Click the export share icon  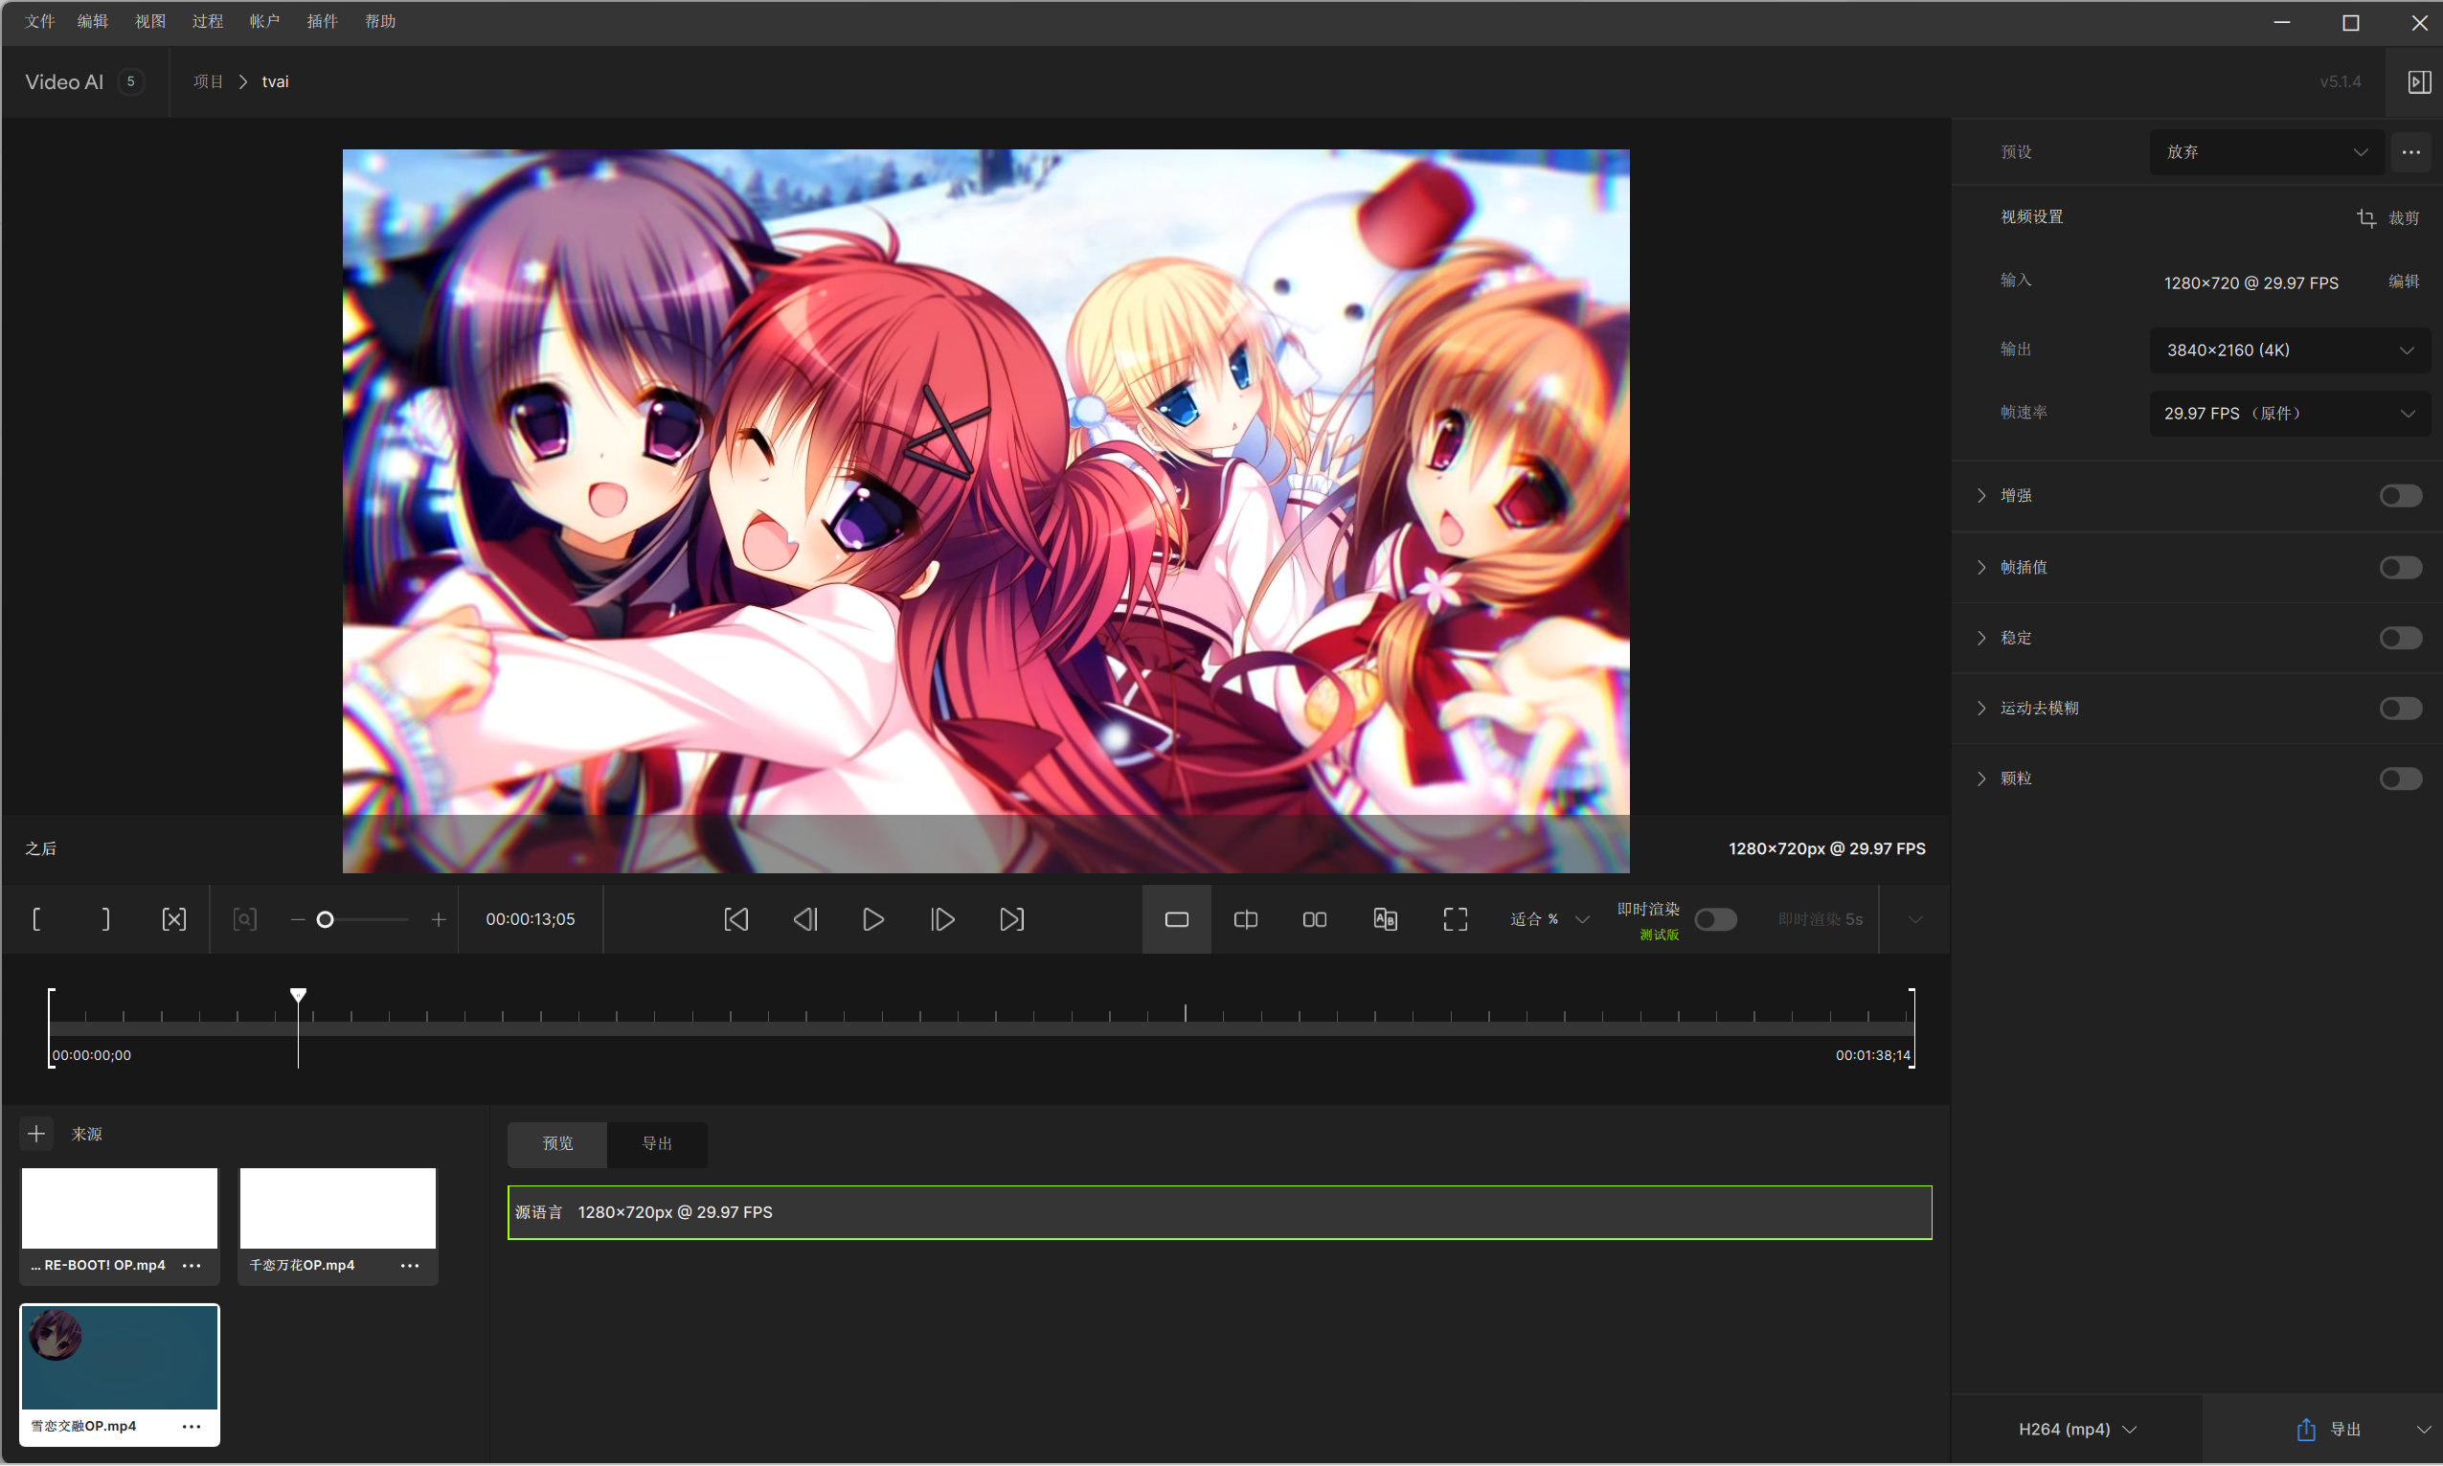tap(2307, 1430)
